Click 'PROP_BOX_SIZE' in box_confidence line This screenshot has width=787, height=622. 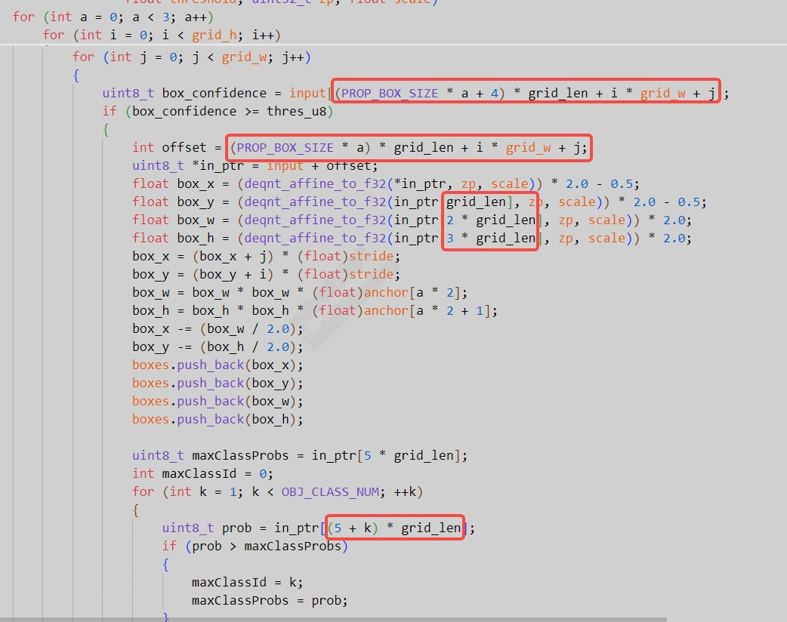click(390, 94)
